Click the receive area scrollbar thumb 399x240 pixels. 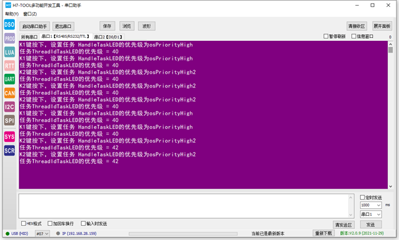click(x=390, y=50)
